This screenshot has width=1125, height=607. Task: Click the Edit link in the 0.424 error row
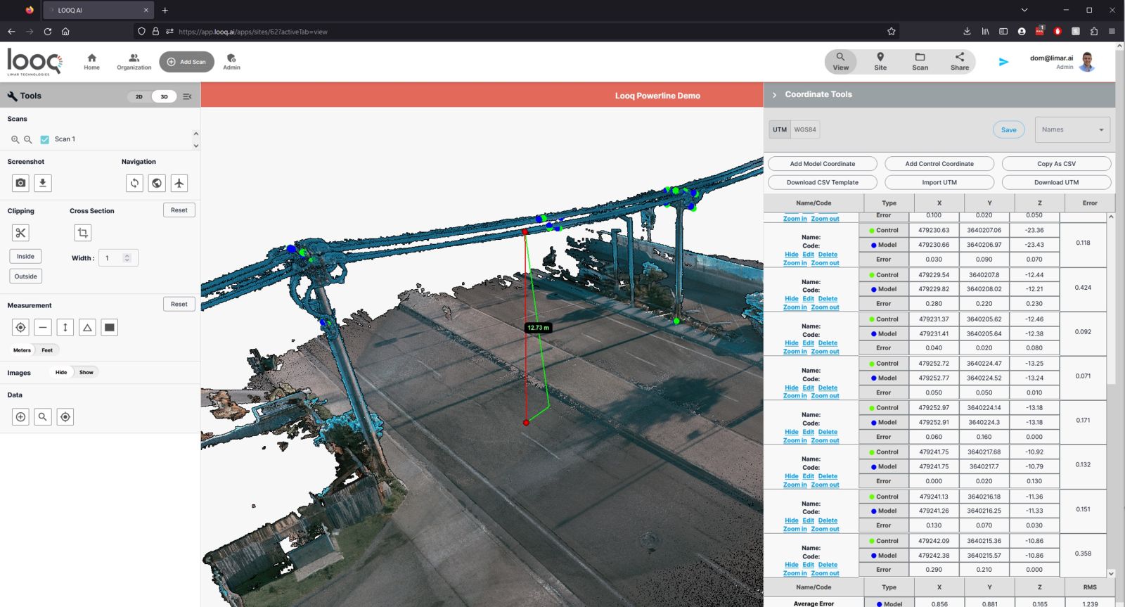click(x=809, y=299)
